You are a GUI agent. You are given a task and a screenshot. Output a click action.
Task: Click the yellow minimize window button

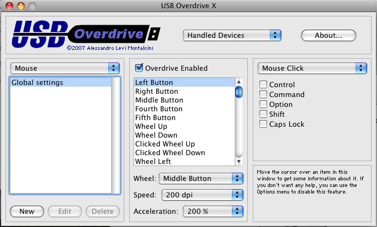(x=21, y=6)
